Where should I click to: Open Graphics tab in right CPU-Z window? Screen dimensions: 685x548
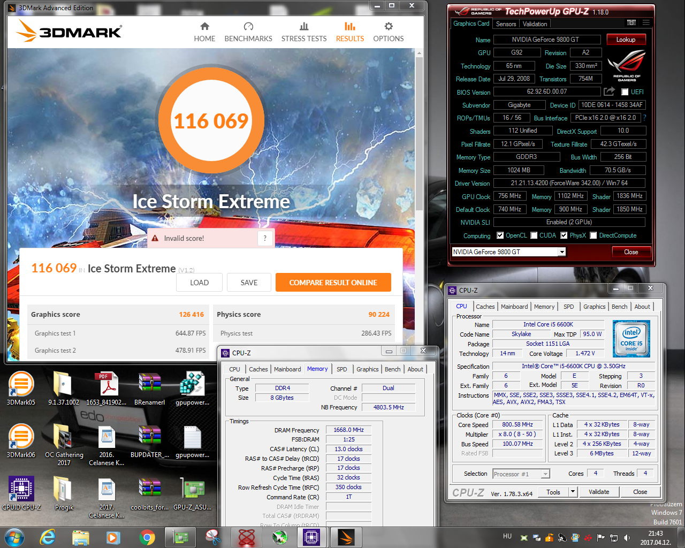[x=595, y=307]
